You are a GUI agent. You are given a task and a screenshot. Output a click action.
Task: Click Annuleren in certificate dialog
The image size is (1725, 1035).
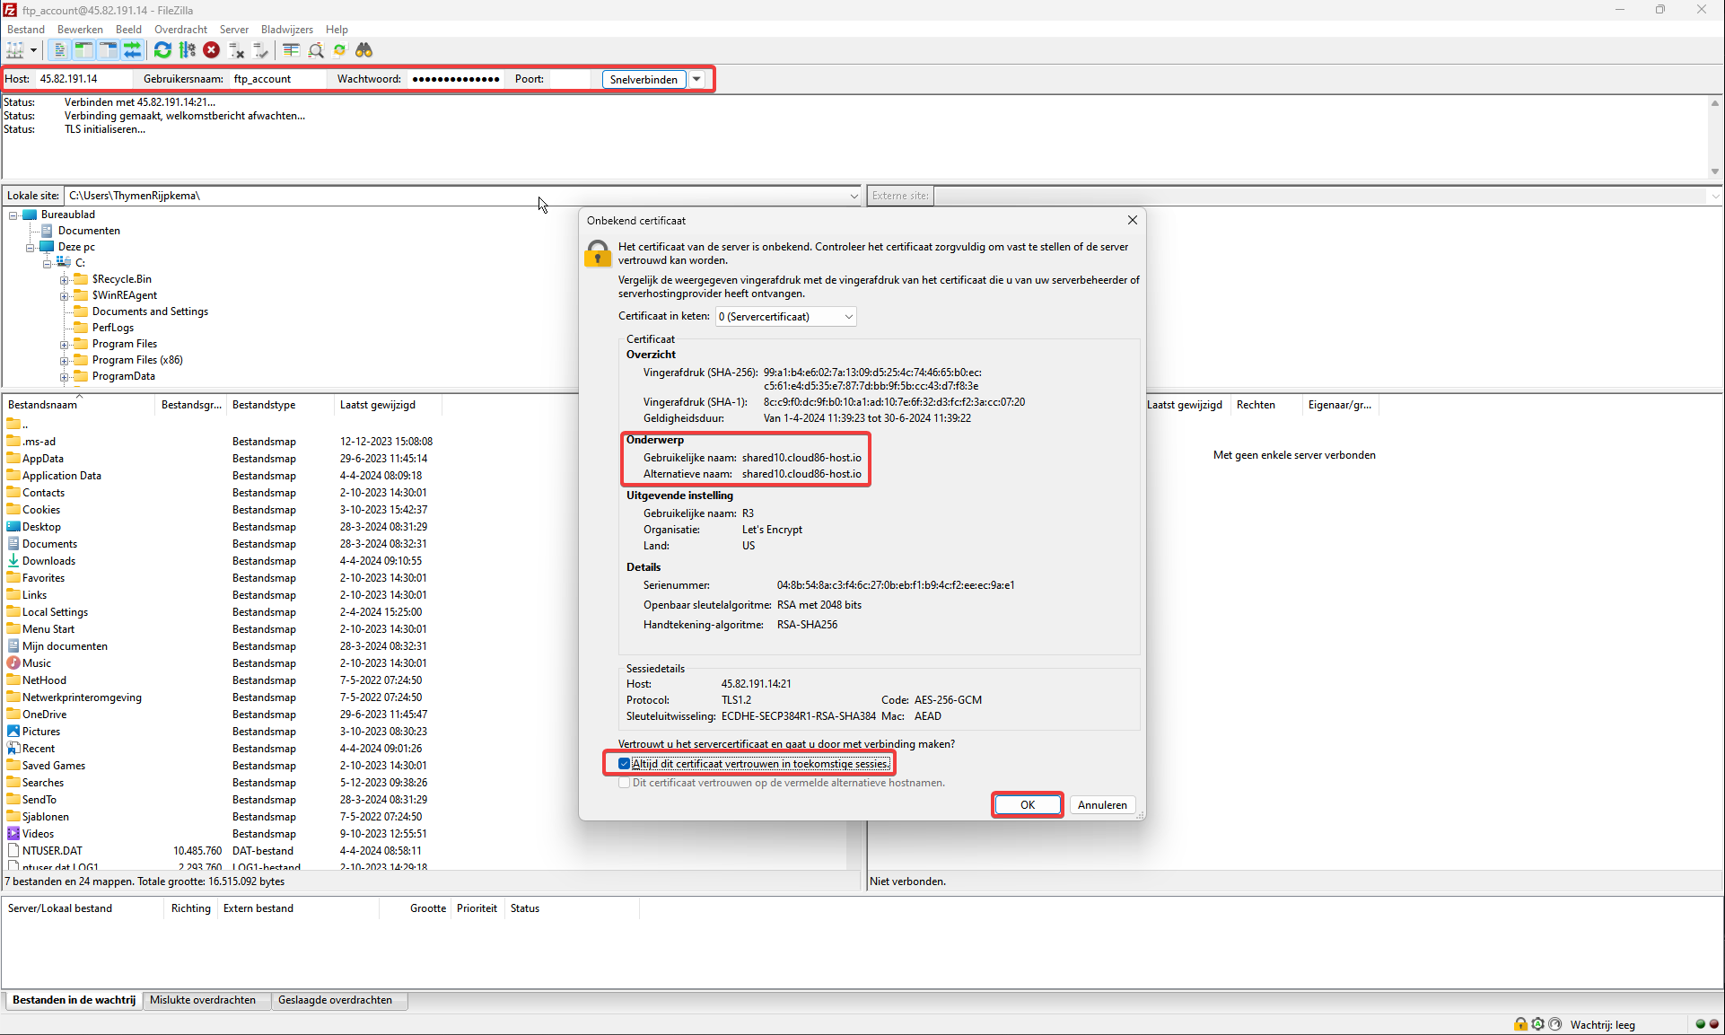tap(1102, 805)
